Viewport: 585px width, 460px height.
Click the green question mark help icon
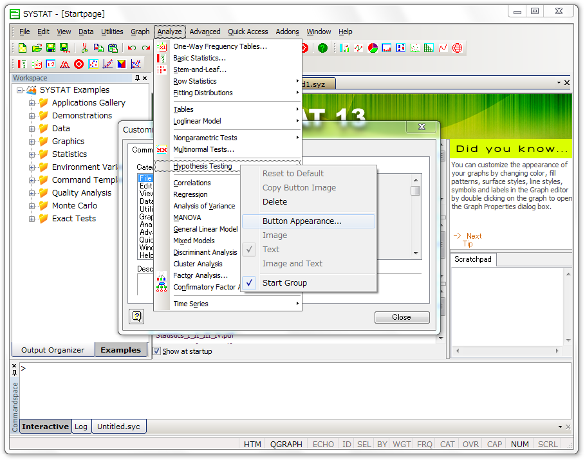pyautogui.click(x=322, y=48)
